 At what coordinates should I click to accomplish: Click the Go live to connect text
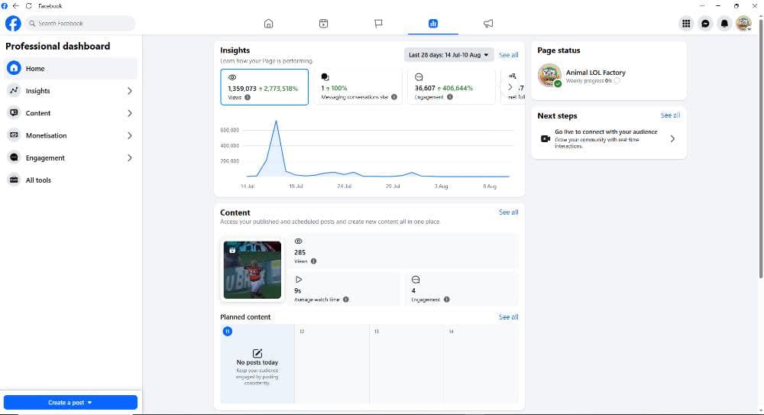pos(606,131)
